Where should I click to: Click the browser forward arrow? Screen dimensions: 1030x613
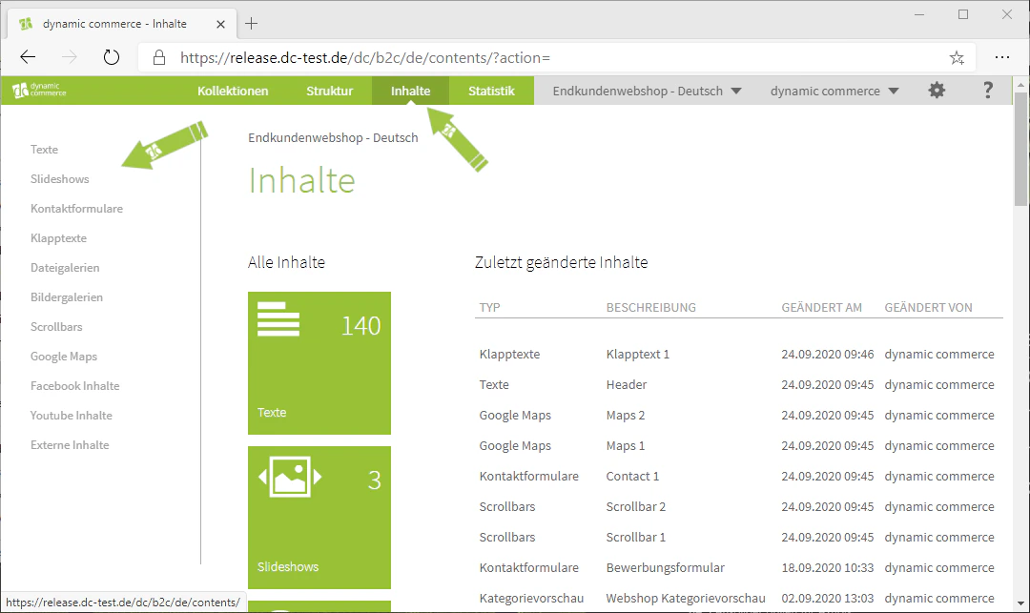point(69,57)
